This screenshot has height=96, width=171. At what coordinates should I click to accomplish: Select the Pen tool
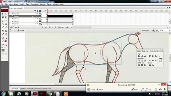pyautogui.click(x=3, y=21)
